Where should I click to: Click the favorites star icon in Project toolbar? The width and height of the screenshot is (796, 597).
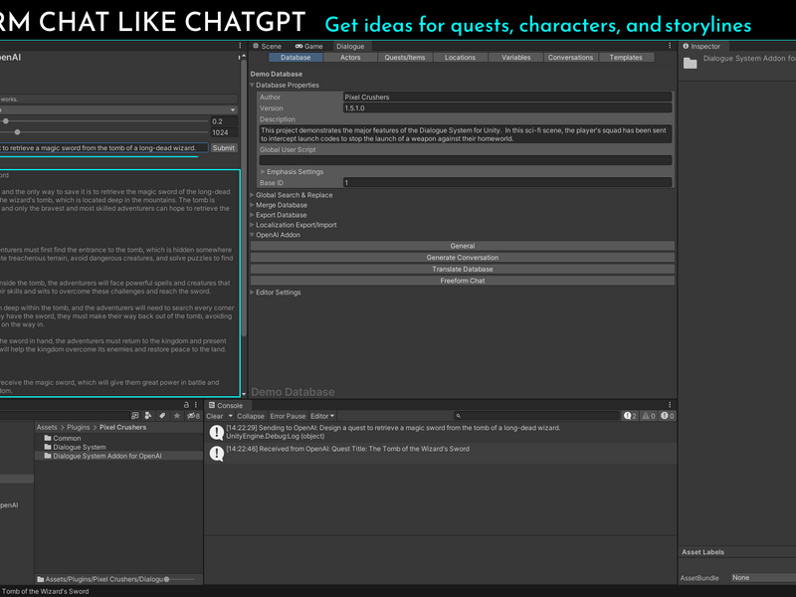tap(177, 416)
